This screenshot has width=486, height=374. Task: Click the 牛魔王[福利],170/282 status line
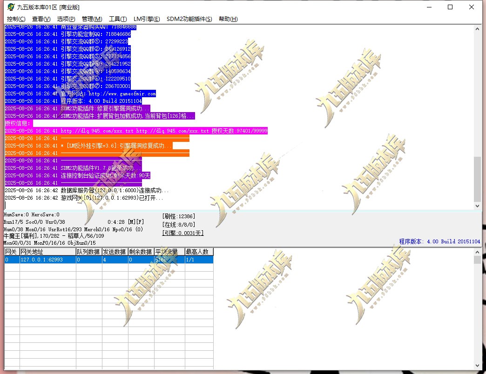click(x=54, y=236)
